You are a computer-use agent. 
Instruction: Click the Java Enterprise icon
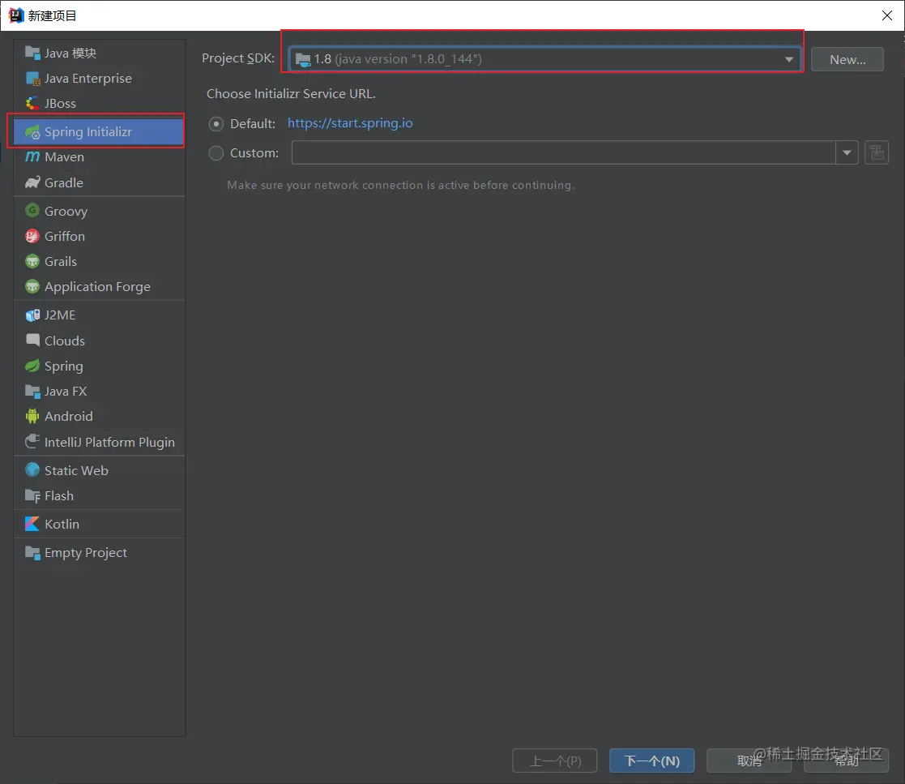(x=32, y=78)
